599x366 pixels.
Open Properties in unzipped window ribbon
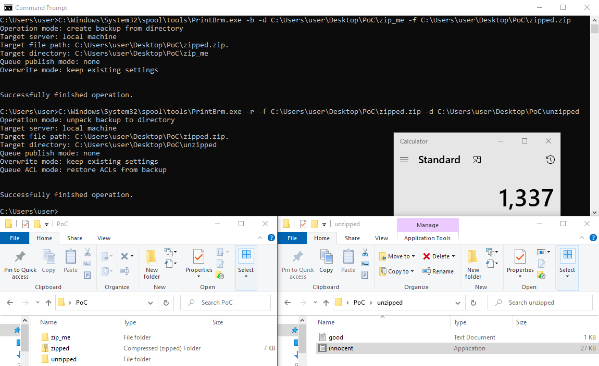520,264
